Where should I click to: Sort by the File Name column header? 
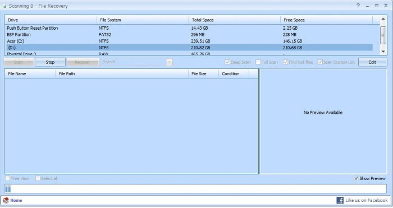(x=30, y=73)
